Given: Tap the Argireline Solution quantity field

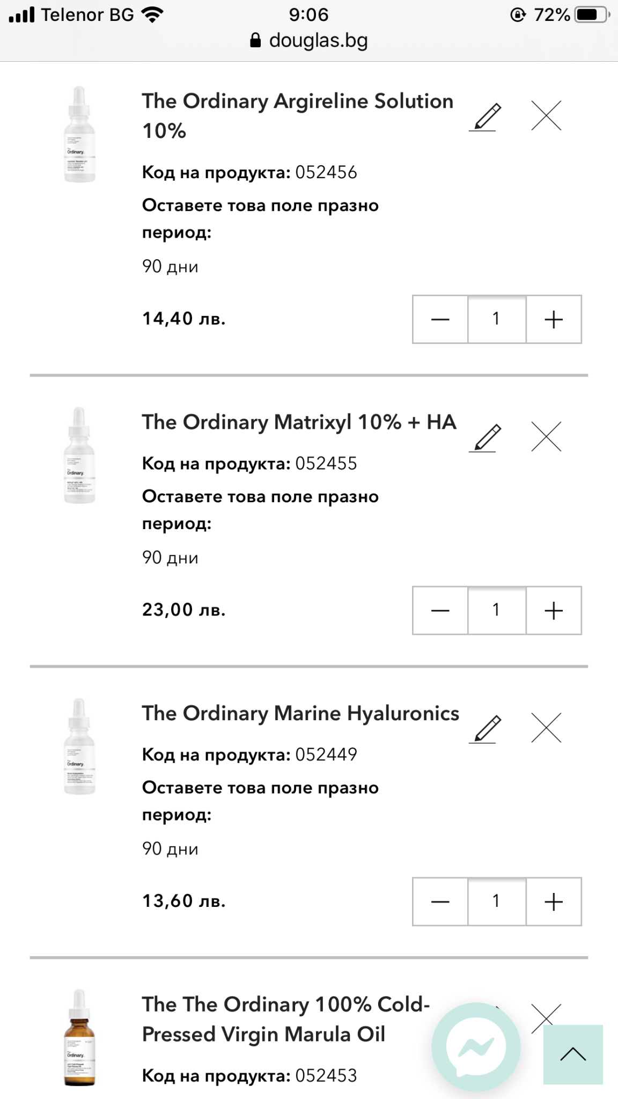Looking at the screenshot, I should (496, 319).
